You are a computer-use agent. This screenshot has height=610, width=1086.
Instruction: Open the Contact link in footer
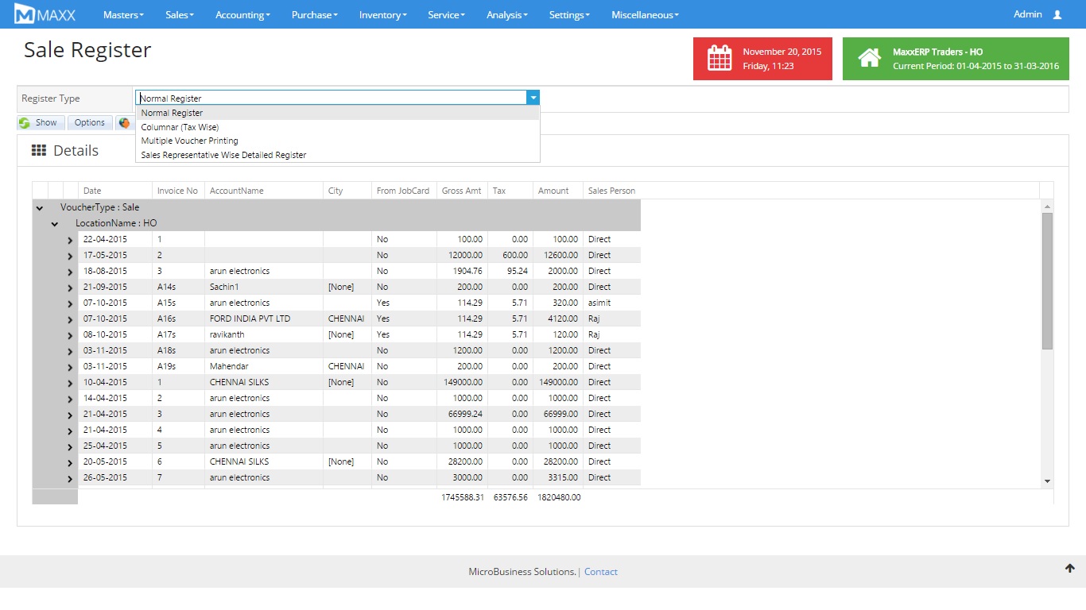point(600,572)
